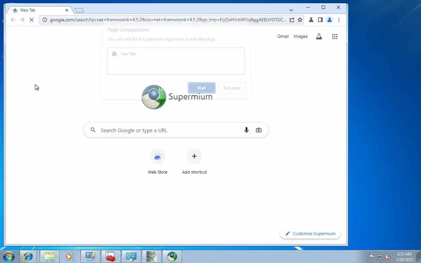The image size is (421, 263).
Task: Start voice search with the microphone
Action: click(x=246, y=130)
